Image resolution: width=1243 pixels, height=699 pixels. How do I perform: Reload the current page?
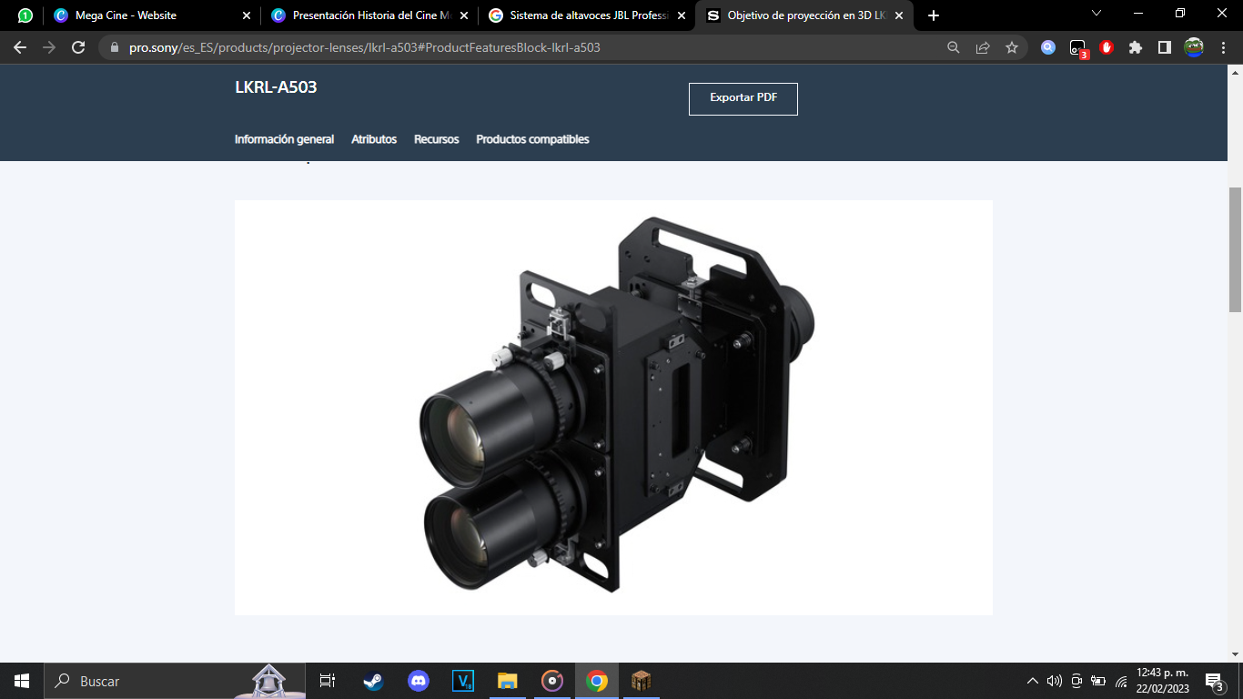[78, 47]
